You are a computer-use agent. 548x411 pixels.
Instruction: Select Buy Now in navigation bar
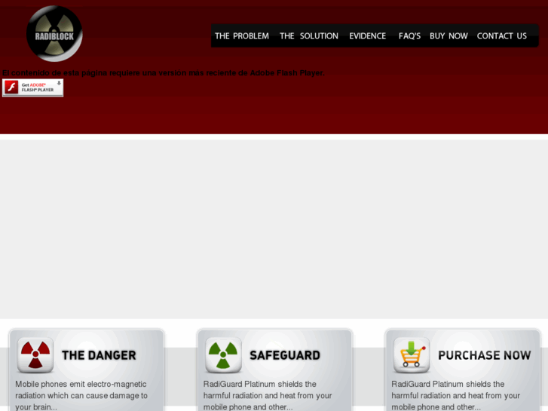click(x=449, y=36)
